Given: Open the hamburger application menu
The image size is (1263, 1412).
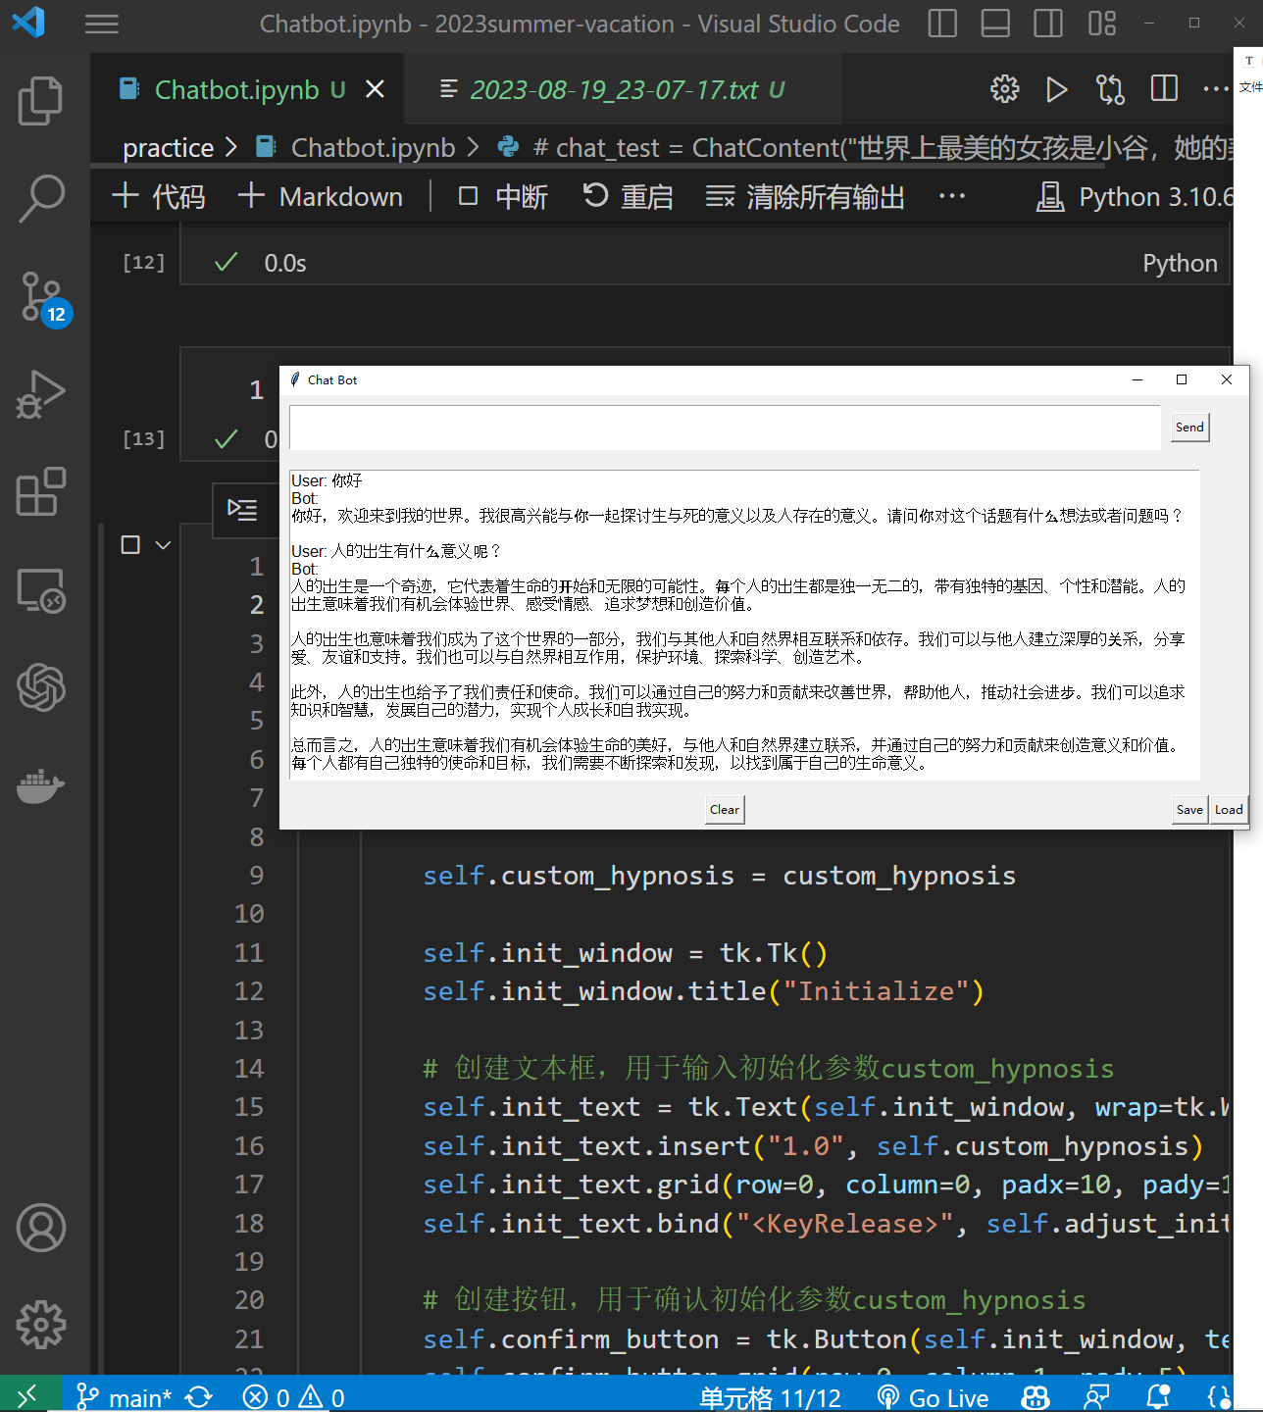Looking at the screenshot, I should pos(102,24).
